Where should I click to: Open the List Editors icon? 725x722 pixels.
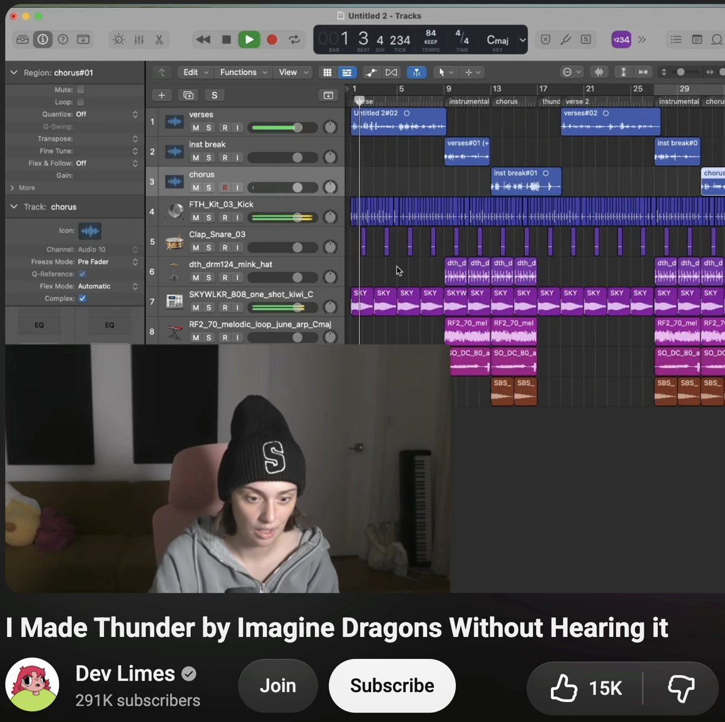click(x=676, y=39)
